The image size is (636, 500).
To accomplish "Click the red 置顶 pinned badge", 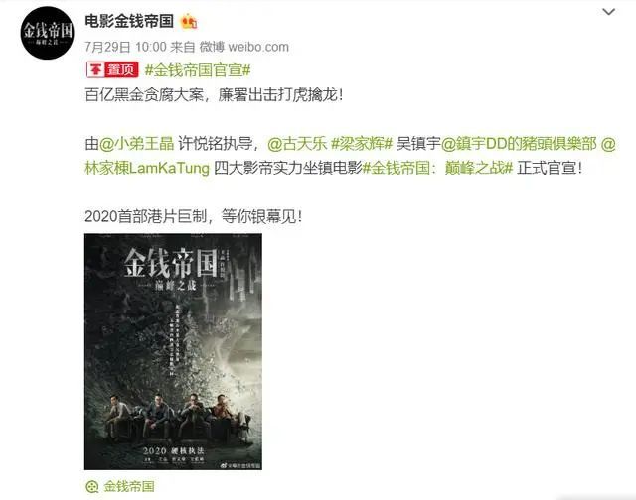I will coord(112,70).
